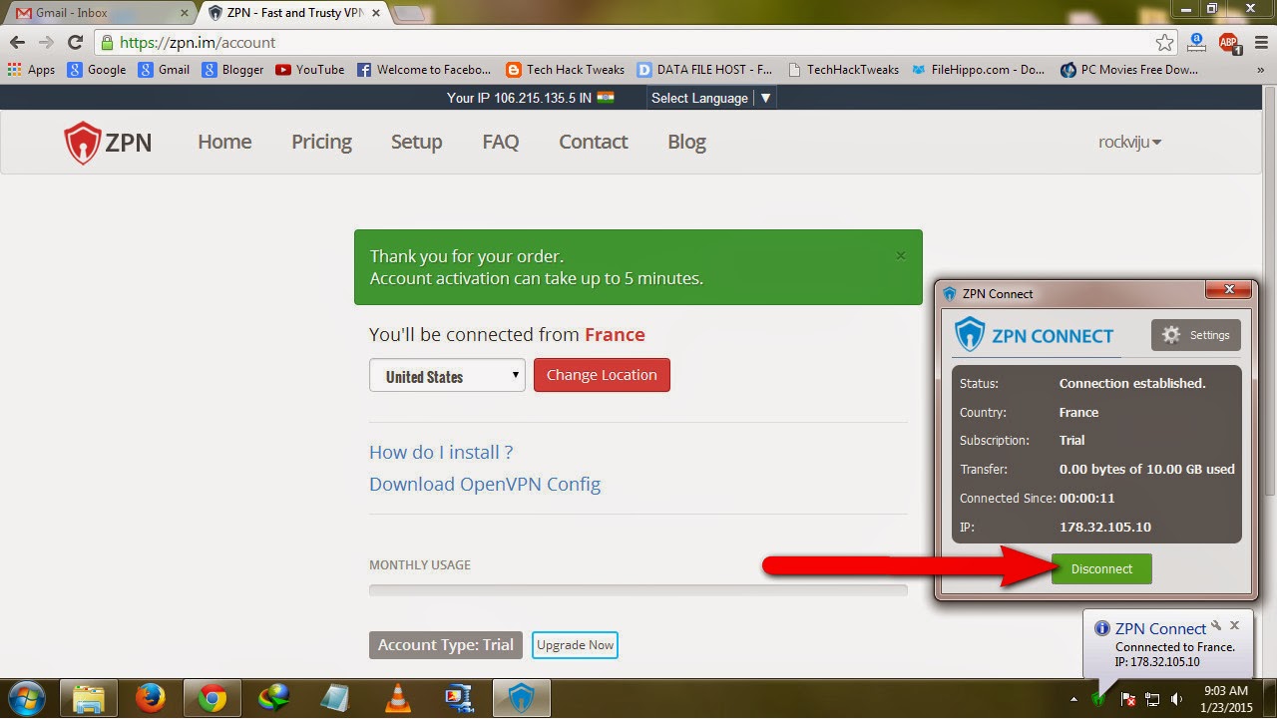Viewport: 1277px width, 719px height.
Task: Open the Pricing page
Action: 321,143
